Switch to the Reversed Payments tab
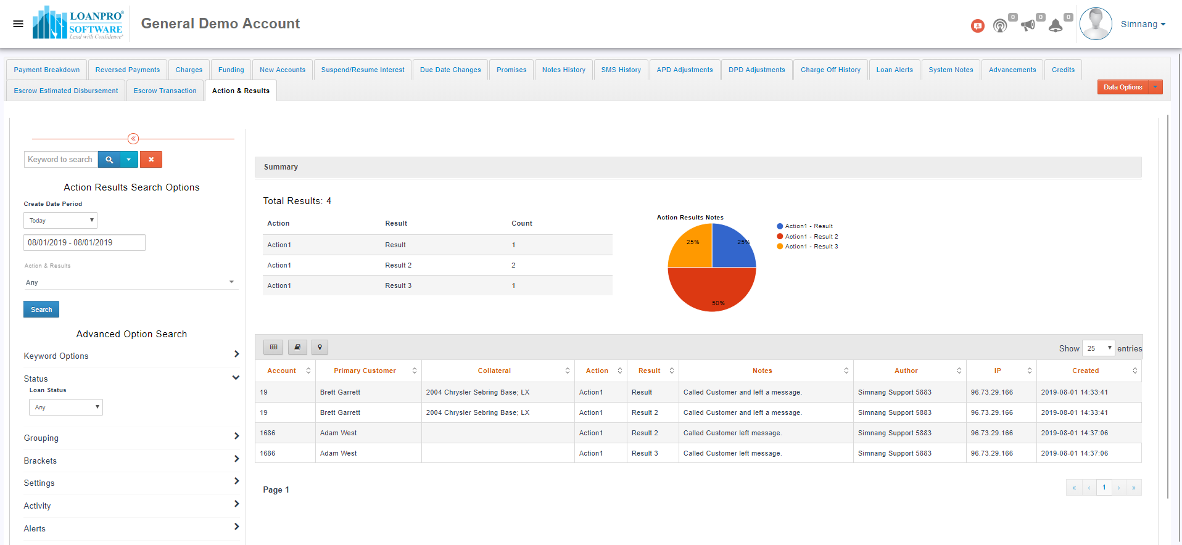The image size is (1182, 545). 128,70
